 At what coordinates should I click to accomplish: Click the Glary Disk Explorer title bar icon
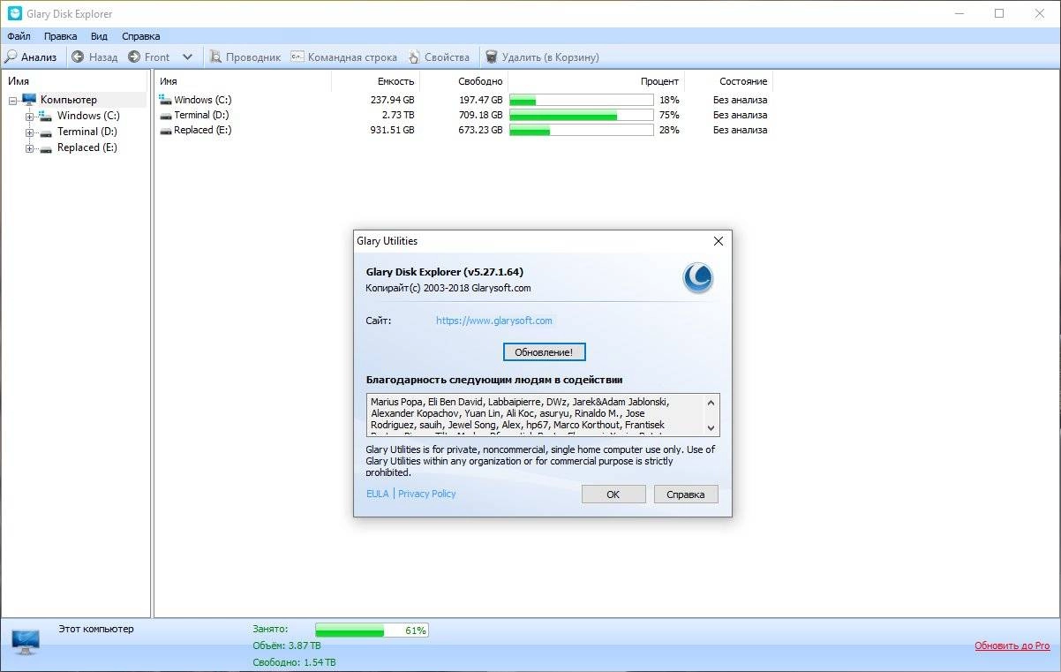click(14, 13)
